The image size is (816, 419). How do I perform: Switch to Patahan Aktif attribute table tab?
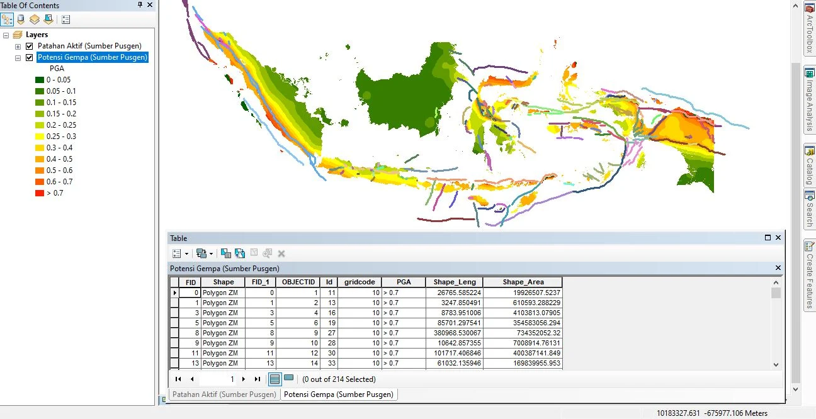coord(223,394)
